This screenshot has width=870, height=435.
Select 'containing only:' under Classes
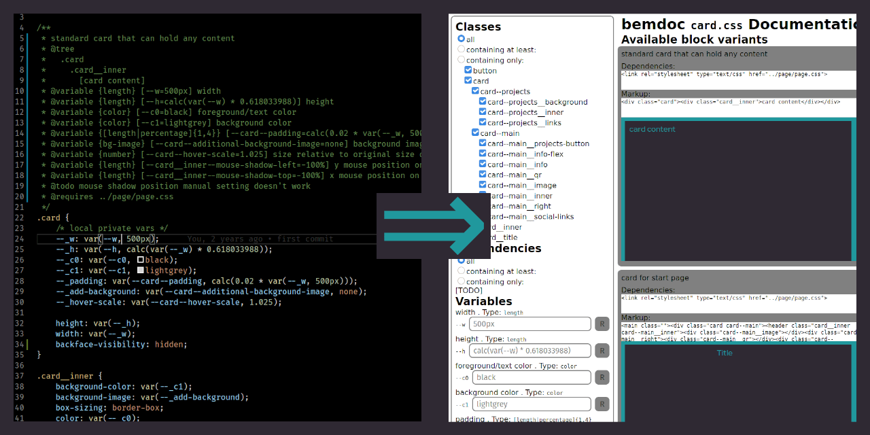click(x=462, y=59)
